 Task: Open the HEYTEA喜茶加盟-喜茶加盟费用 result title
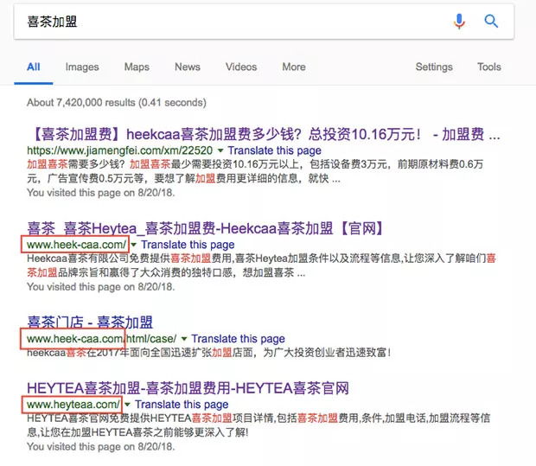click(x=188, y=388)
